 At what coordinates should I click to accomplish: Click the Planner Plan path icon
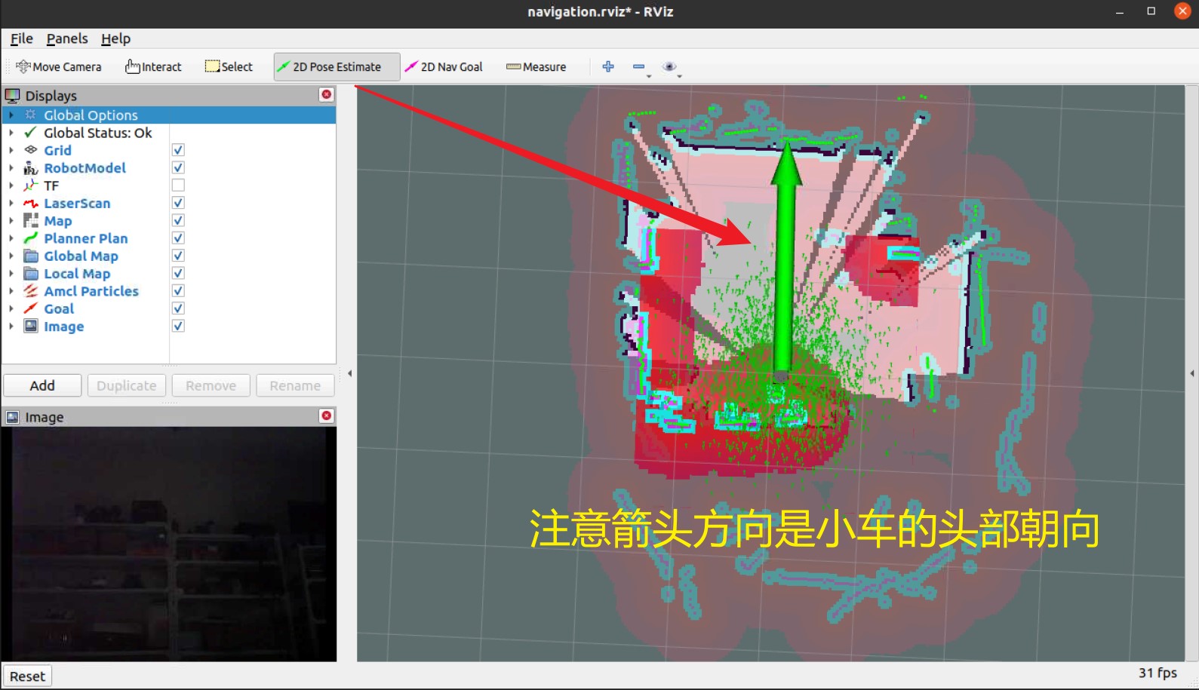31,238
